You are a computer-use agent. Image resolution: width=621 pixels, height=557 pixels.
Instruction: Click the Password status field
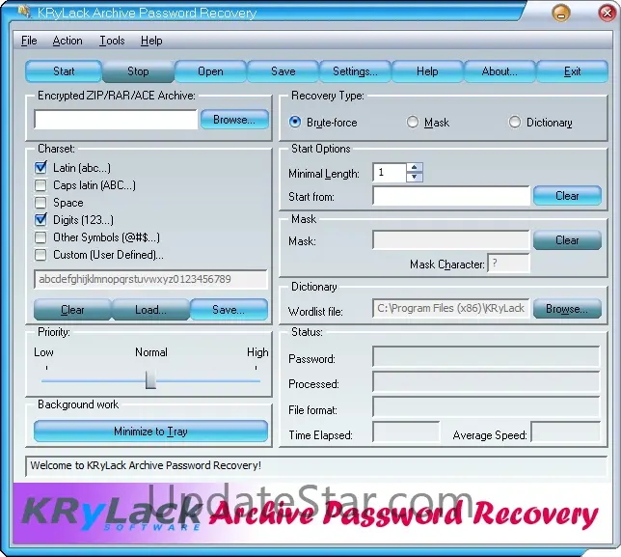point(486,357)
